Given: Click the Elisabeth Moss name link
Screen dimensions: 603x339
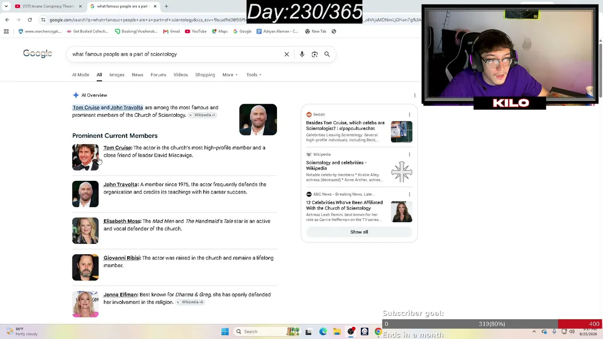Looking at the screenshot, I should click(x=122, y=221).
